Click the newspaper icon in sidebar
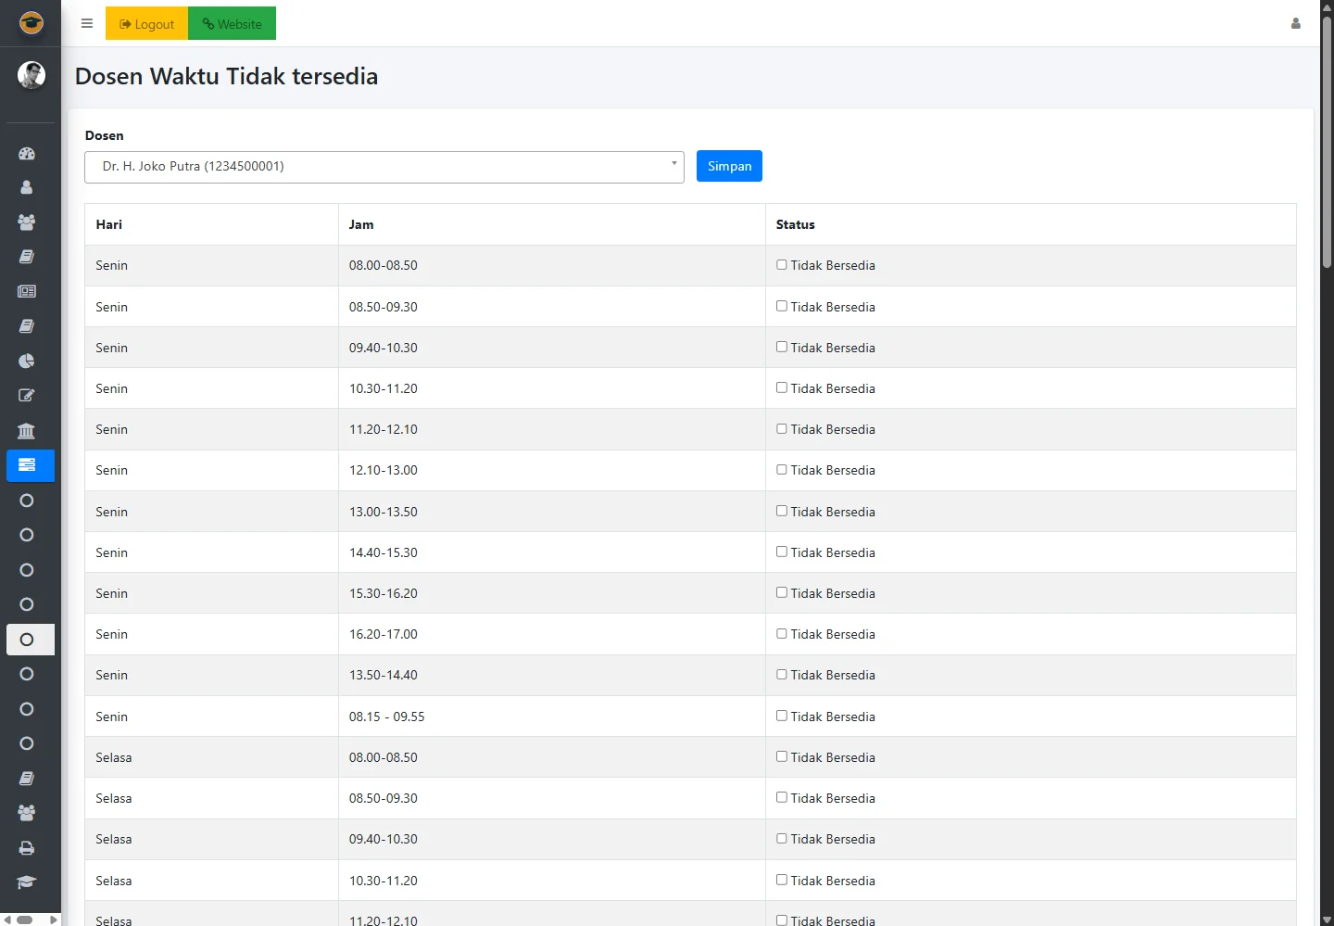This screenshot has width=1334, height=926. (x=27, y=291)
